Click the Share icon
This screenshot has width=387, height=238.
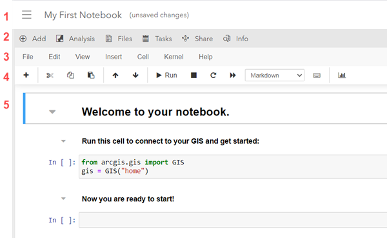185,39
